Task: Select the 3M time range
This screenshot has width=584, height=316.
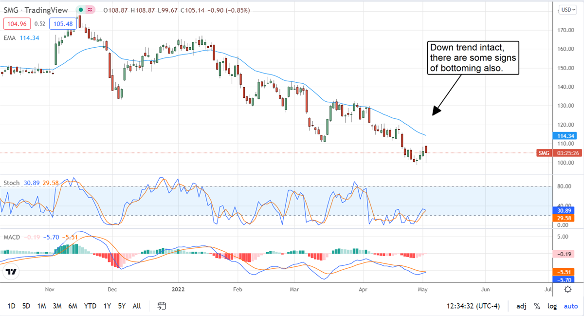Action: [x=57, y=306]
